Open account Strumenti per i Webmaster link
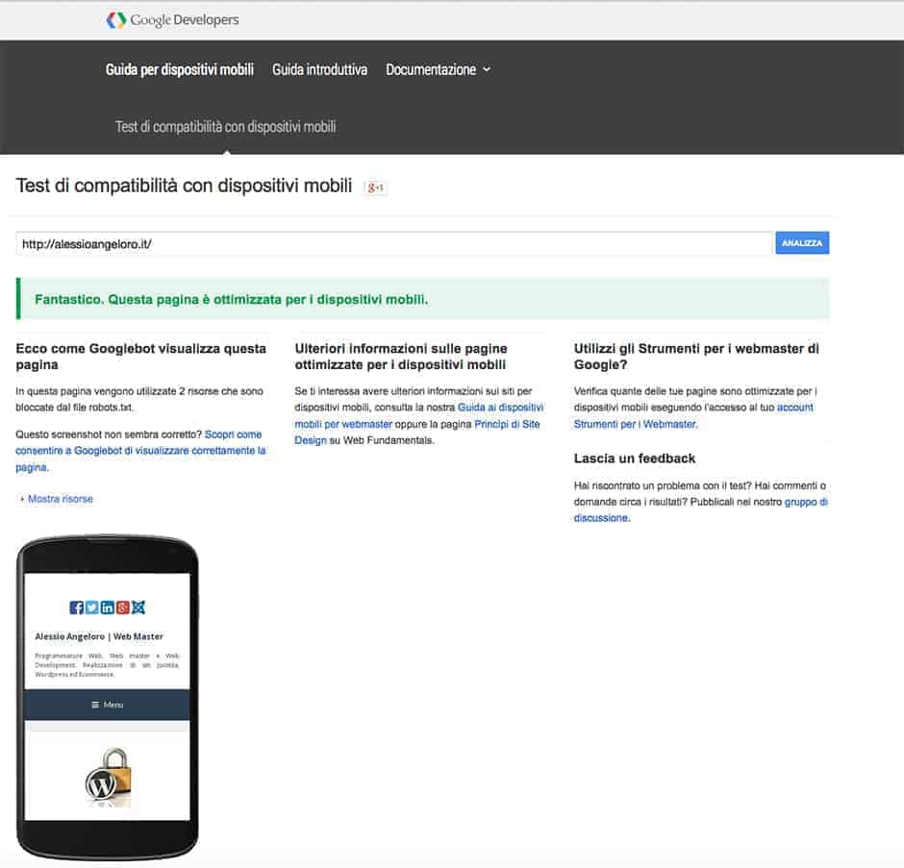Viewport: 904px width, 868px height. [636, 424]
